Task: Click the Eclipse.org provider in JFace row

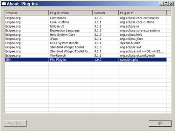Action: (13, 39)
